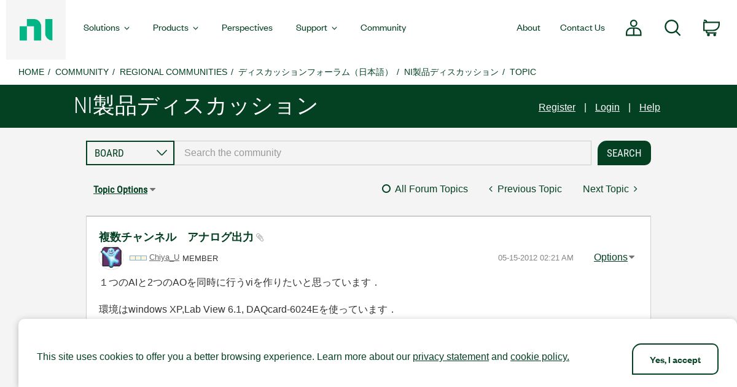Click NI製品ディスカッション breadcrumb link
The height and width of the screenshot is (387, 737).
point(451,72)
